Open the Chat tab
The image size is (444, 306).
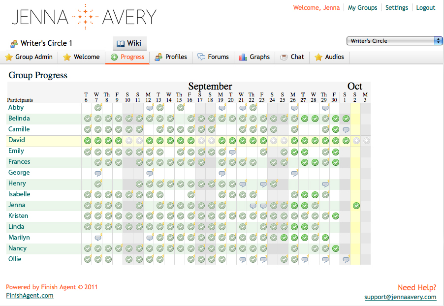point(292,57)
